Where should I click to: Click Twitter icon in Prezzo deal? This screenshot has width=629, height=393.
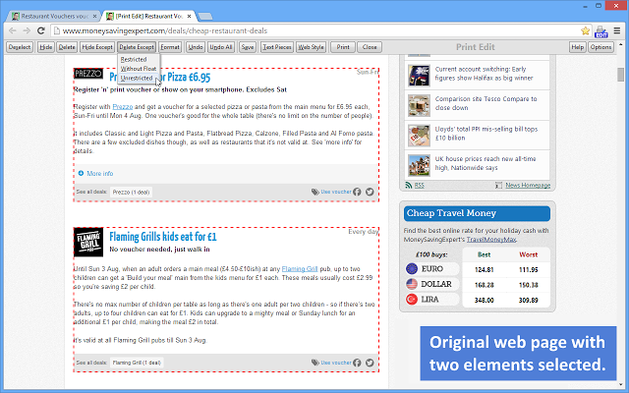point(370,192)
